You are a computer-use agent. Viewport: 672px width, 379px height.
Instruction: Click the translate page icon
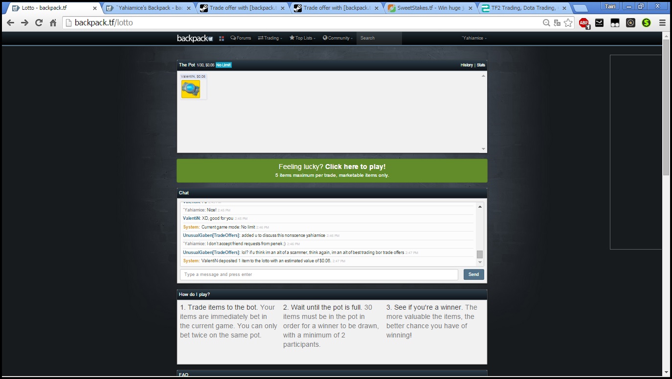click(557, 22)
